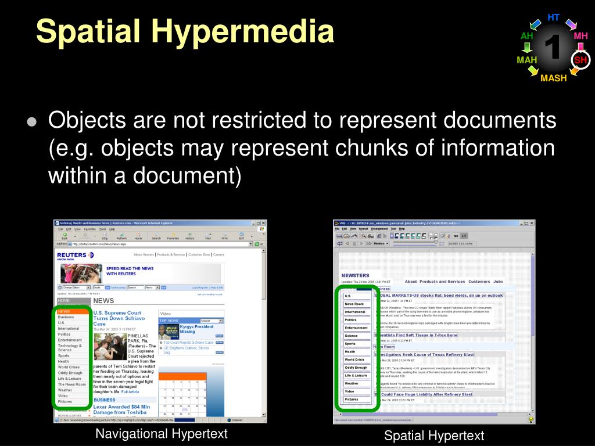Screen dimensions: 595x446
Task: Open the Channel dropdown in the Video box
Action: click(x=212, y=321)
